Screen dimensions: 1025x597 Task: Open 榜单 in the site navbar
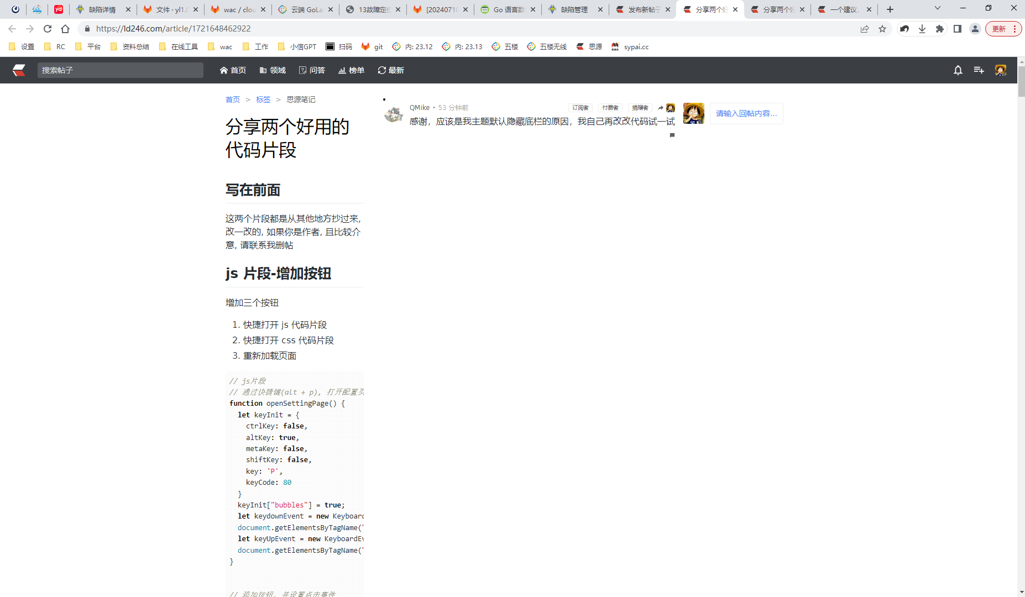[352, 70]
